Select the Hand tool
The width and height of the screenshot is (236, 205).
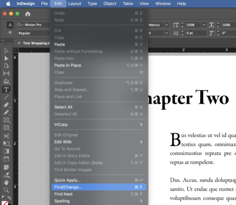[6, 182]
